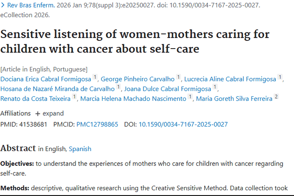Open the PMC12798865 full text link

(x=97, y=124)
